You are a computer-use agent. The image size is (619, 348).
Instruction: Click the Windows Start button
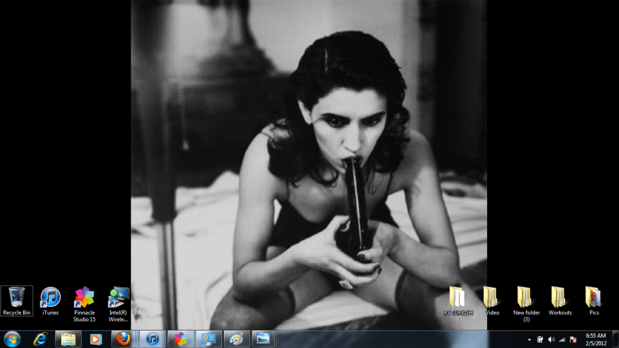tap(12, 339)
